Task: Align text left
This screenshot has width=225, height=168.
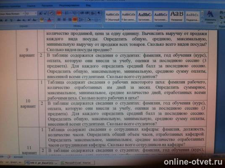Action: coord(59,19)
